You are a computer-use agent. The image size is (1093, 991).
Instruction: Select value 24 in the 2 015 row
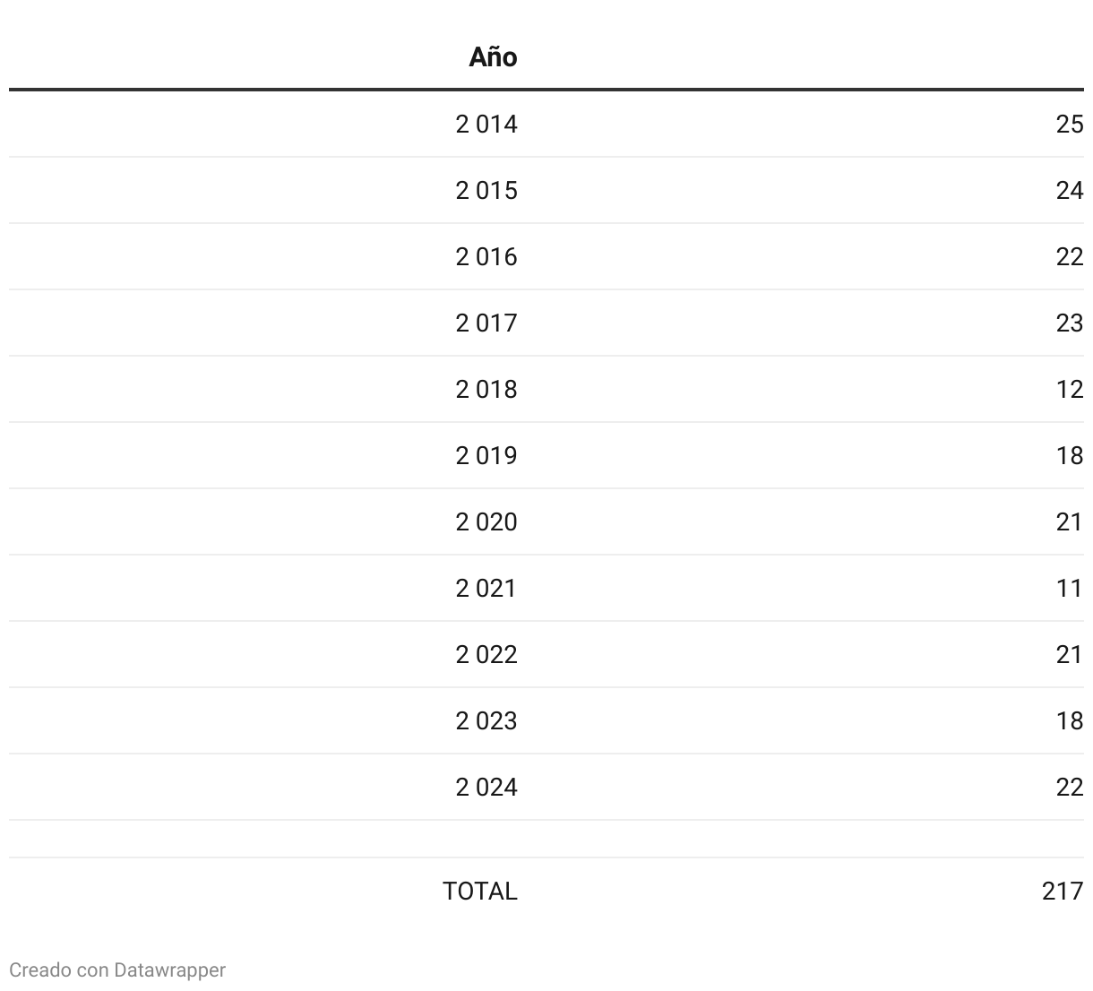[x=1070, y=190]
